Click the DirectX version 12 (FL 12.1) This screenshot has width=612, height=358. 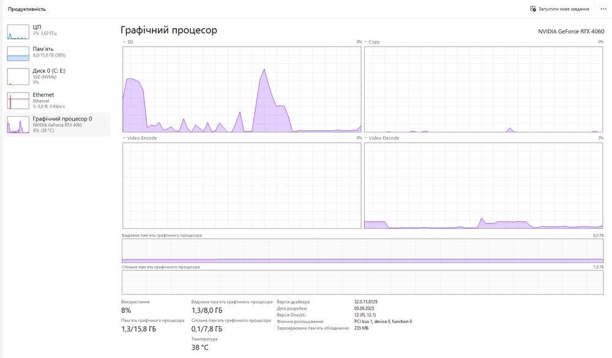(365, 315)
